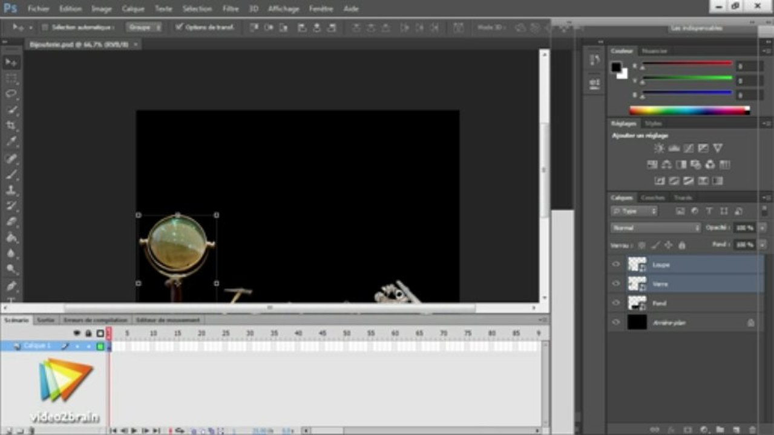Select the Lasso tool
The height and width of the screenshot is (435, 774).
11,94
